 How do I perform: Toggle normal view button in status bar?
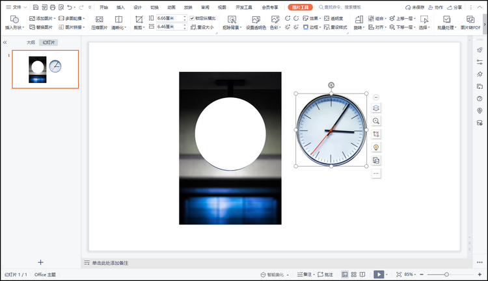(x=344, y=275)
